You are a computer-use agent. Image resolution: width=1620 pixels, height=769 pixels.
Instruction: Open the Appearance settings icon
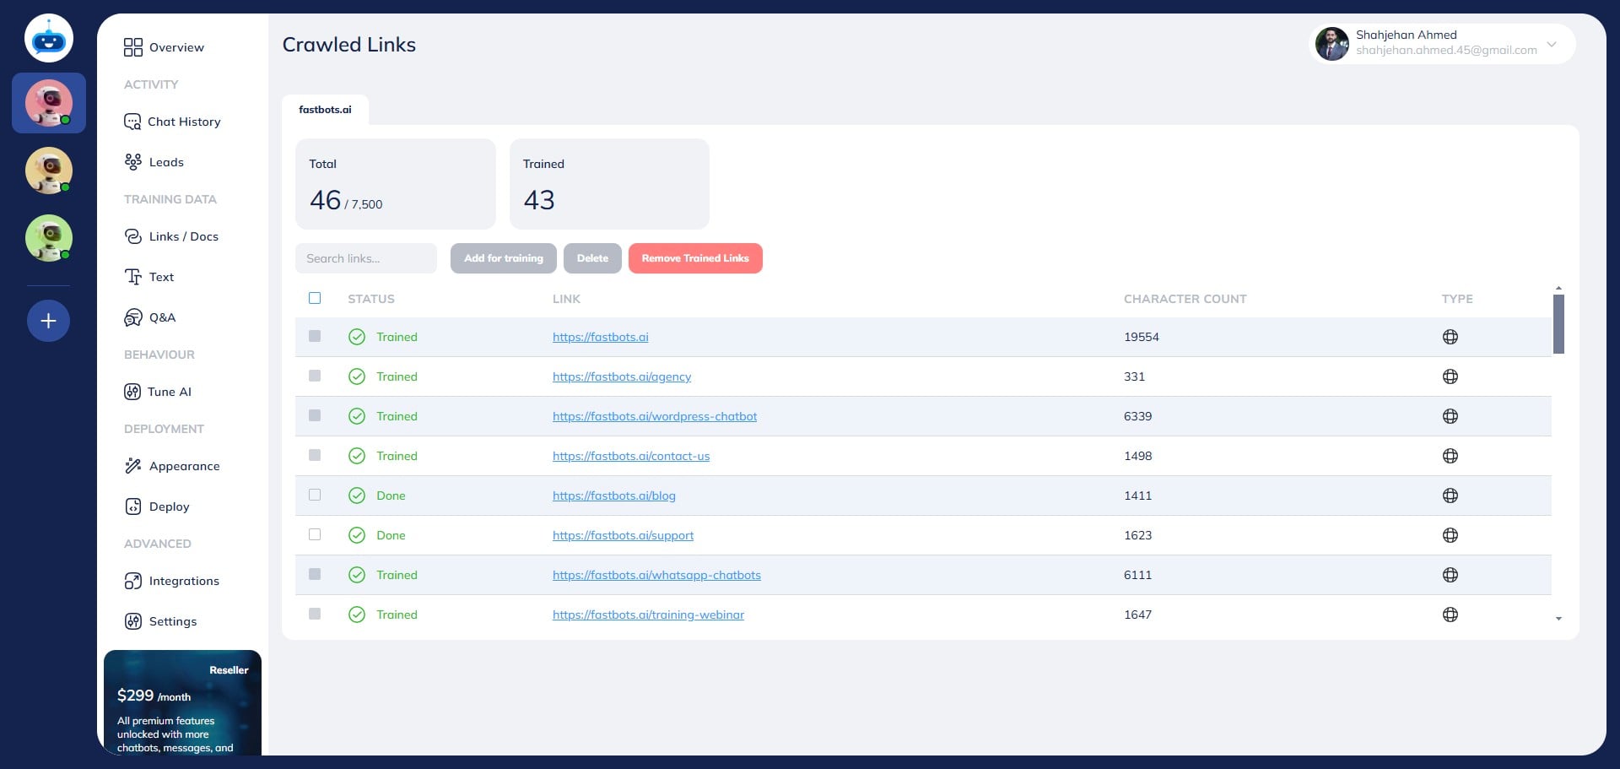coord(133,466)
